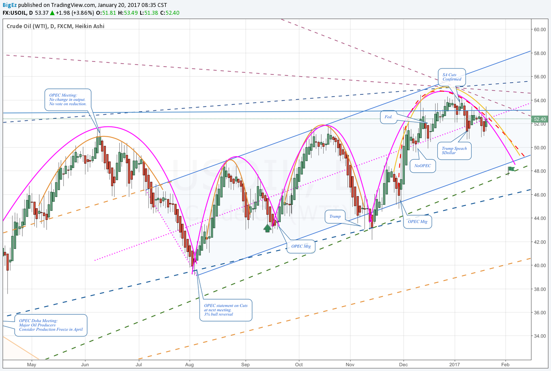The image size is (551, 371).
Task: Click the 'Feb' time axis label
Action: 505,365
